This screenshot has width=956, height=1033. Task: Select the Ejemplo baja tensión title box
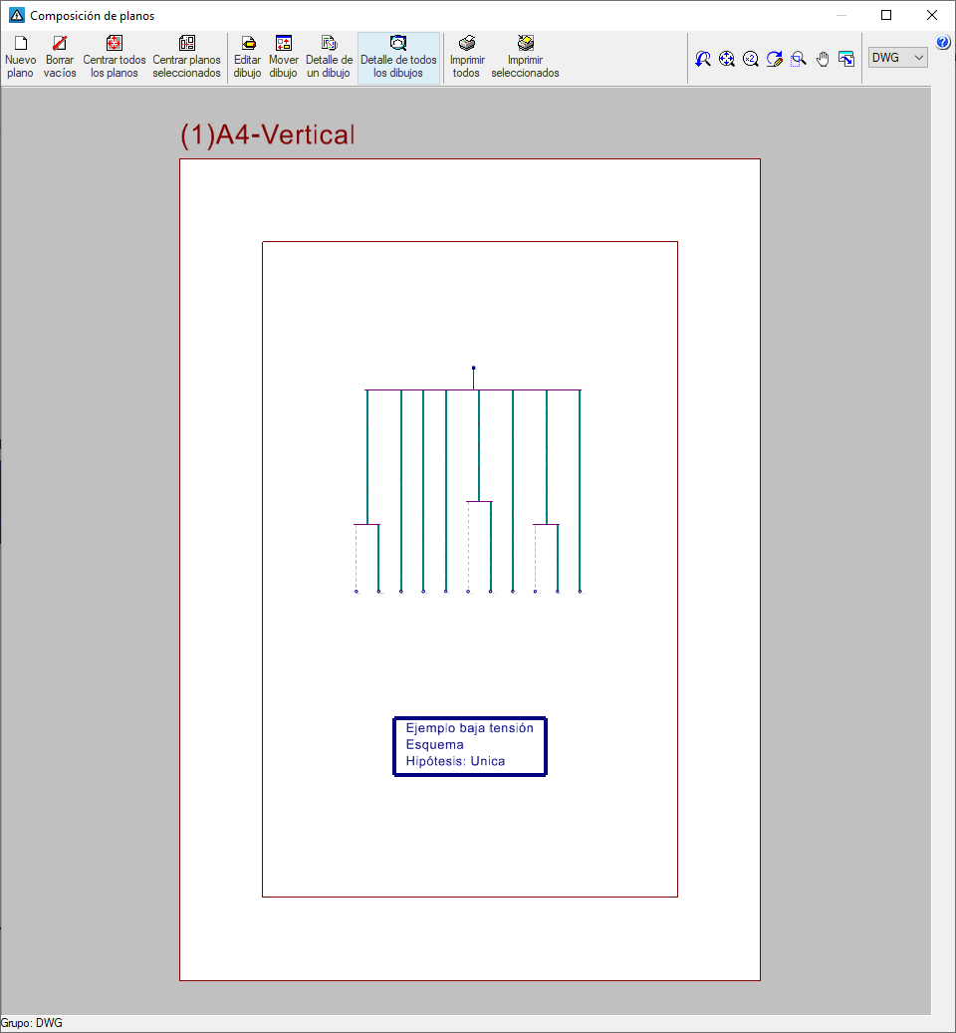click(x=470, y=746)
